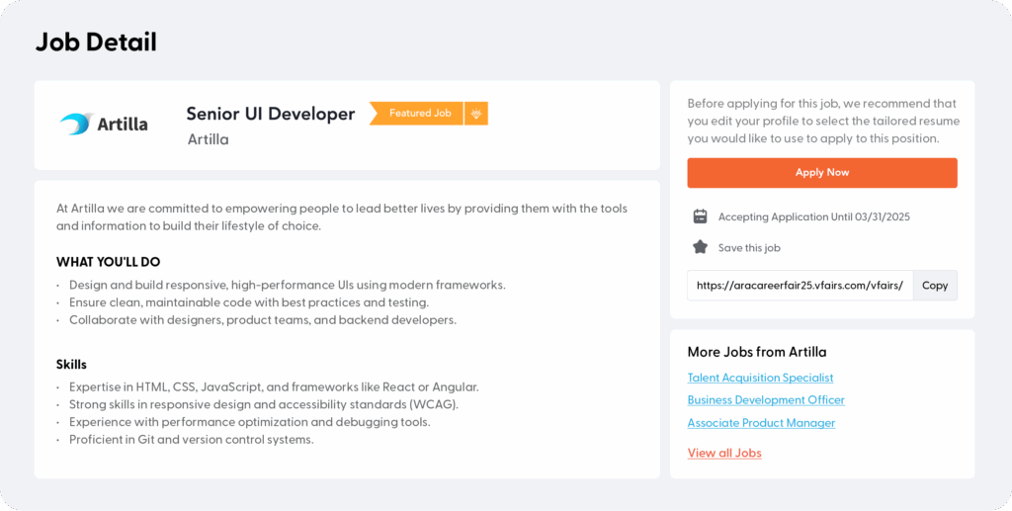Click 'Experience with performance optimization' bullet
The image size is (1012, 511).
click(250, 423)
